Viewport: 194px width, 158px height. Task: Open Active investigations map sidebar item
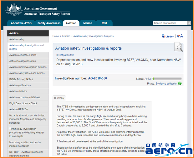[28, 61]
